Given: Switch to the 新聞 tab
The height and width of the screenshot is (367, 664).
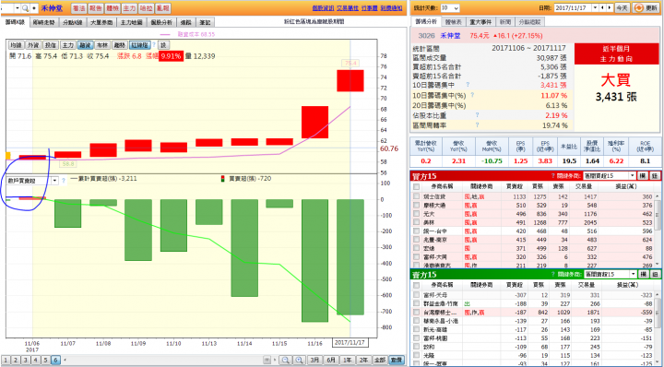Looking at the screenshot, I should point(505,22).
